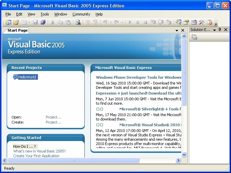
Task: Click the Paste clipboard icon
Action: [x=68, y=22]
